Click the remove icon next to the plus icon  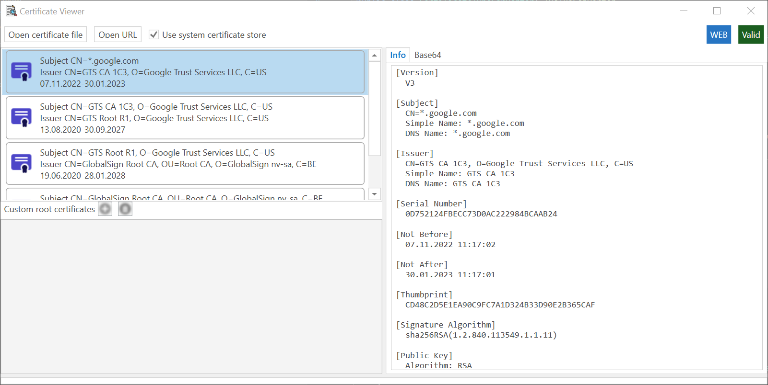point(125,209)
